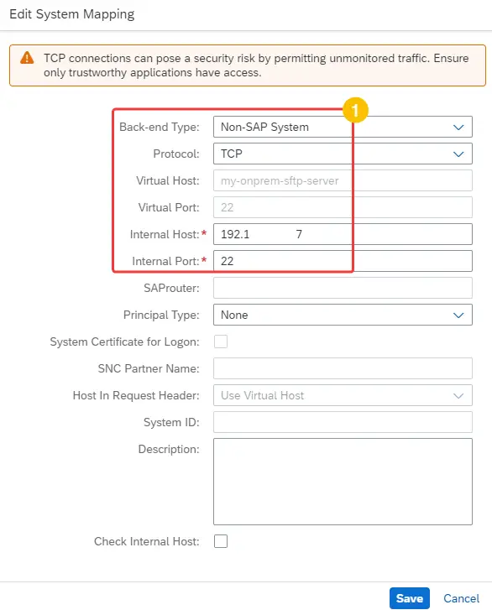
Task: Select the Non-SAP System combo box
Action: click(x=343, y=127)
